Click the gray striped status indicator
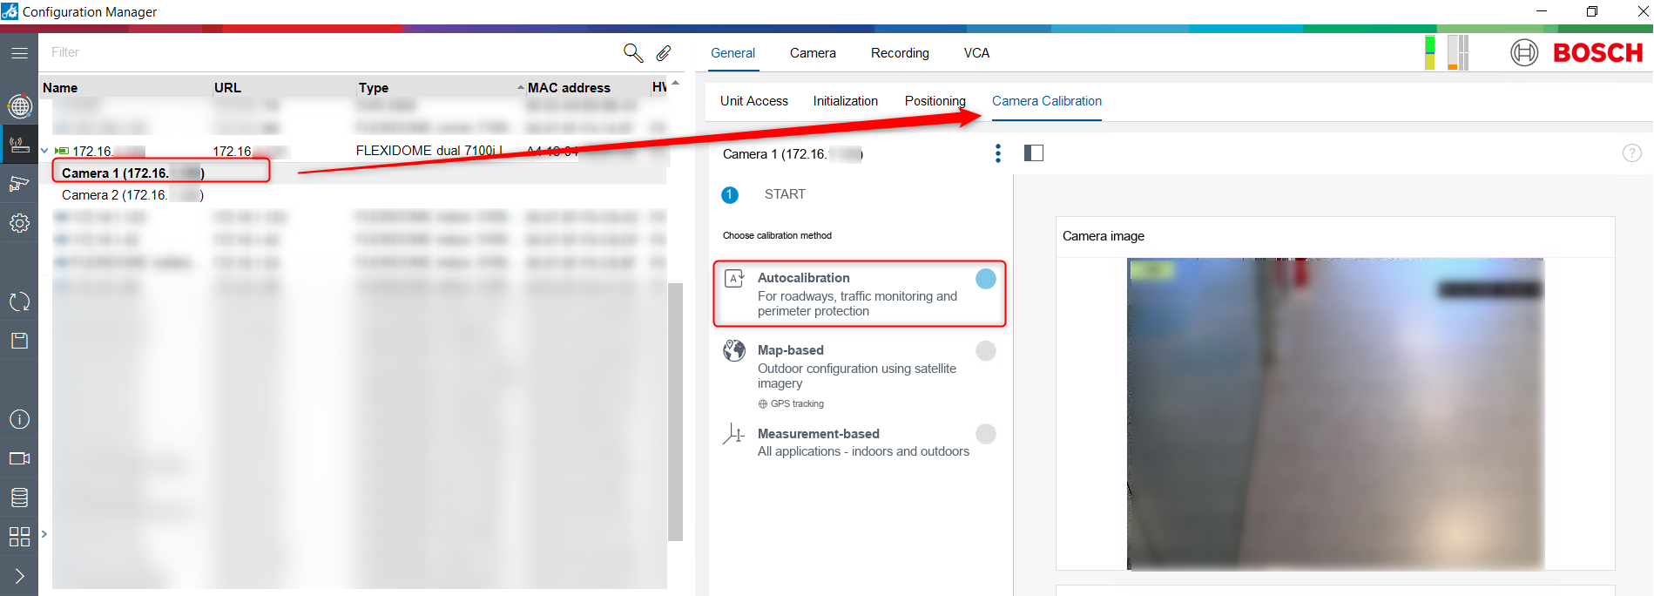The width and height of the screenshot is (1654, 596). coord(1458,52)
